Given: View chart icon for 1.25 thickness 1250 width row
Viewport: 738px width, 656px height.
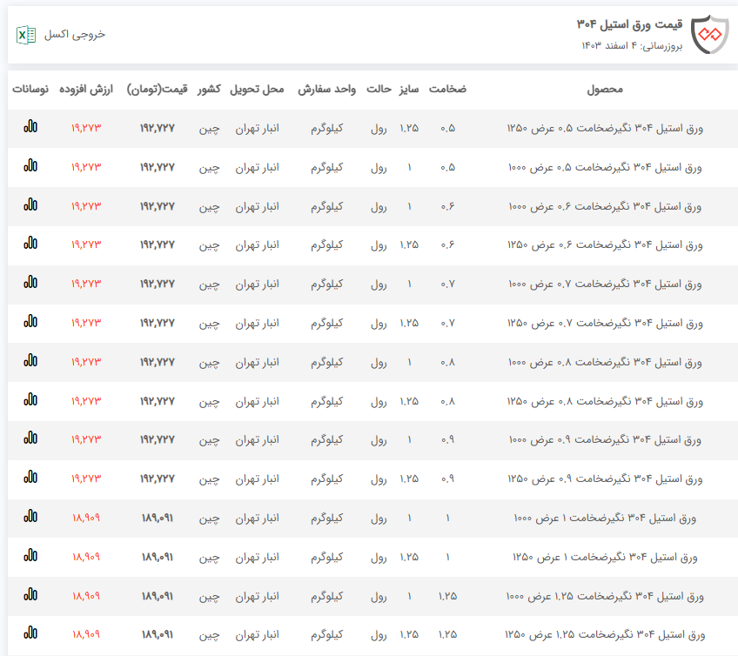Looking at the screenshot, I should coord(30,633).
